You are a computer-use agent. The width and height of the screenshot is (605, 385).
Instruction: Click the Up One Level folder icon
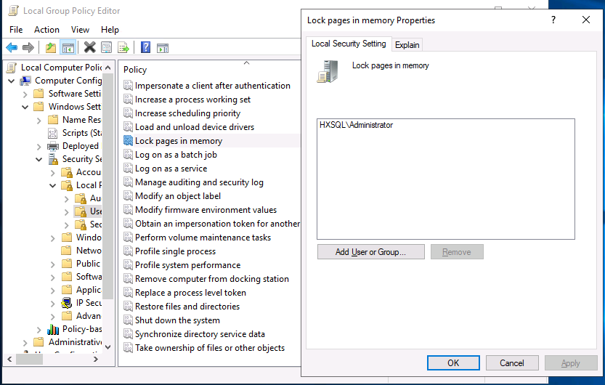(x=50, y=48)
